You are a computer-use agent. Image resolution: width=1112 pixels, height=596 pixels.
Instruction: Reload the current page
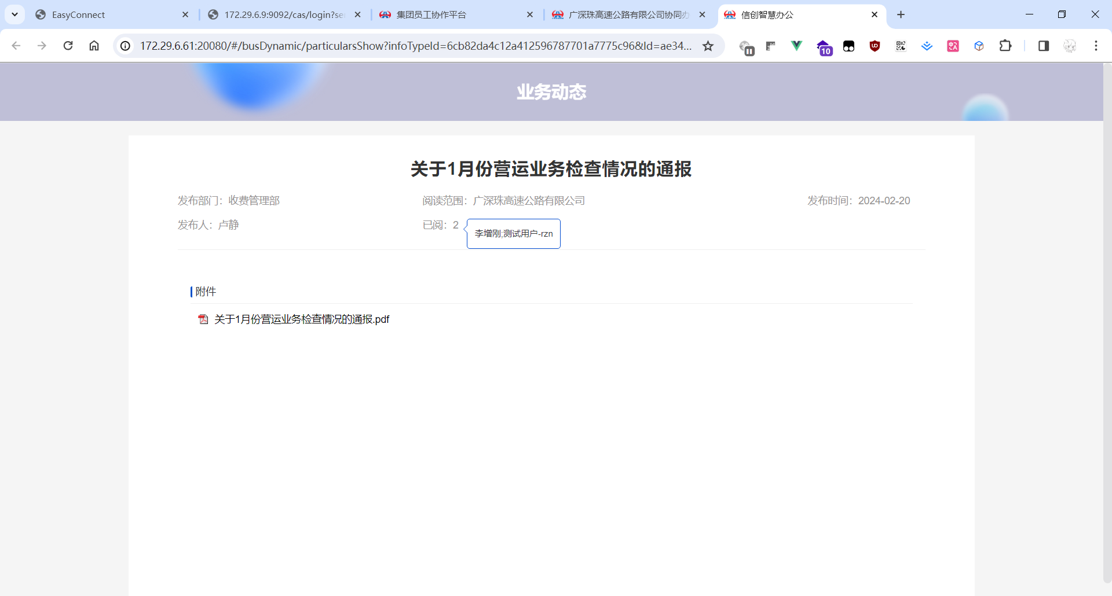(68, 46)
